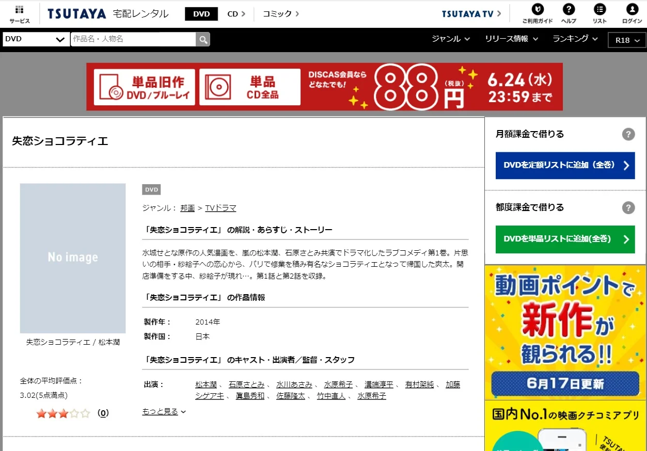Go to TSUTAYA TV link
The width and height of the screenshot is (647, 451).
tap(471, 14)
